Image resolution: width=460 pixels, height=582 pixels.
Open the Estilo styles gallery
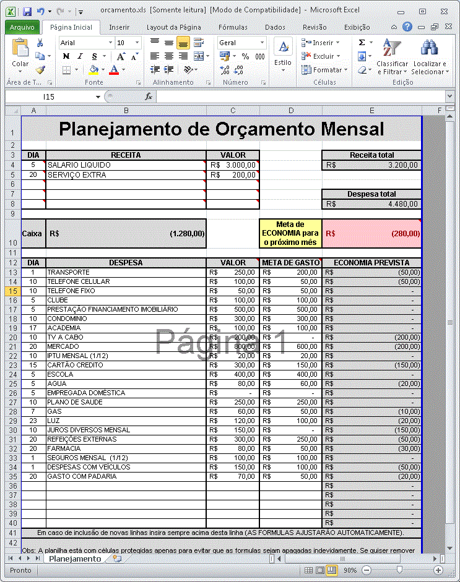[283, 55]
